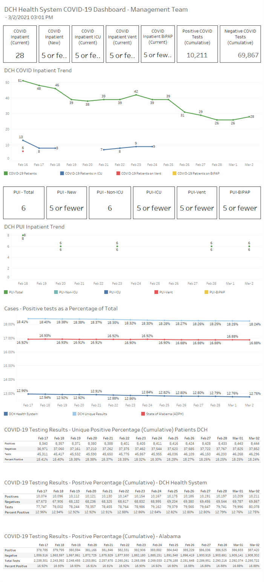Click the 18.24% point on Mar 2

[249, 321]
